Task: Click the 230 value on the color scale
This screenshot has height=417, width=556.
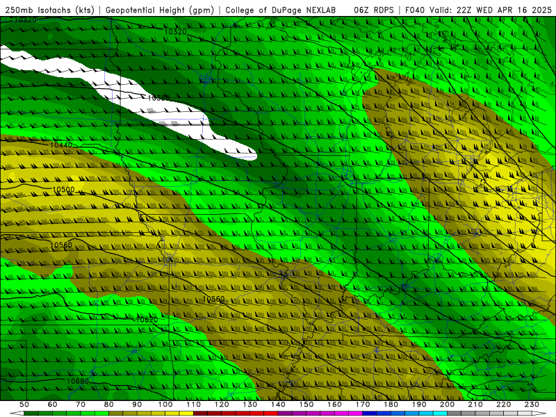Action: [x=532, y=404]
